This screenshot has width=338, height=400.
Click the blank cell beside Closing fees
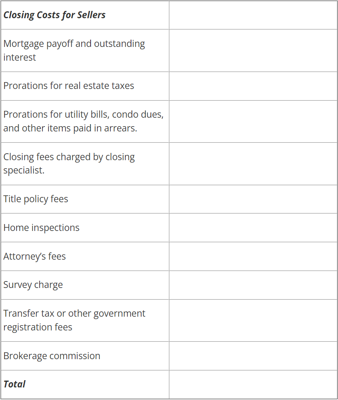pos(253,164)
